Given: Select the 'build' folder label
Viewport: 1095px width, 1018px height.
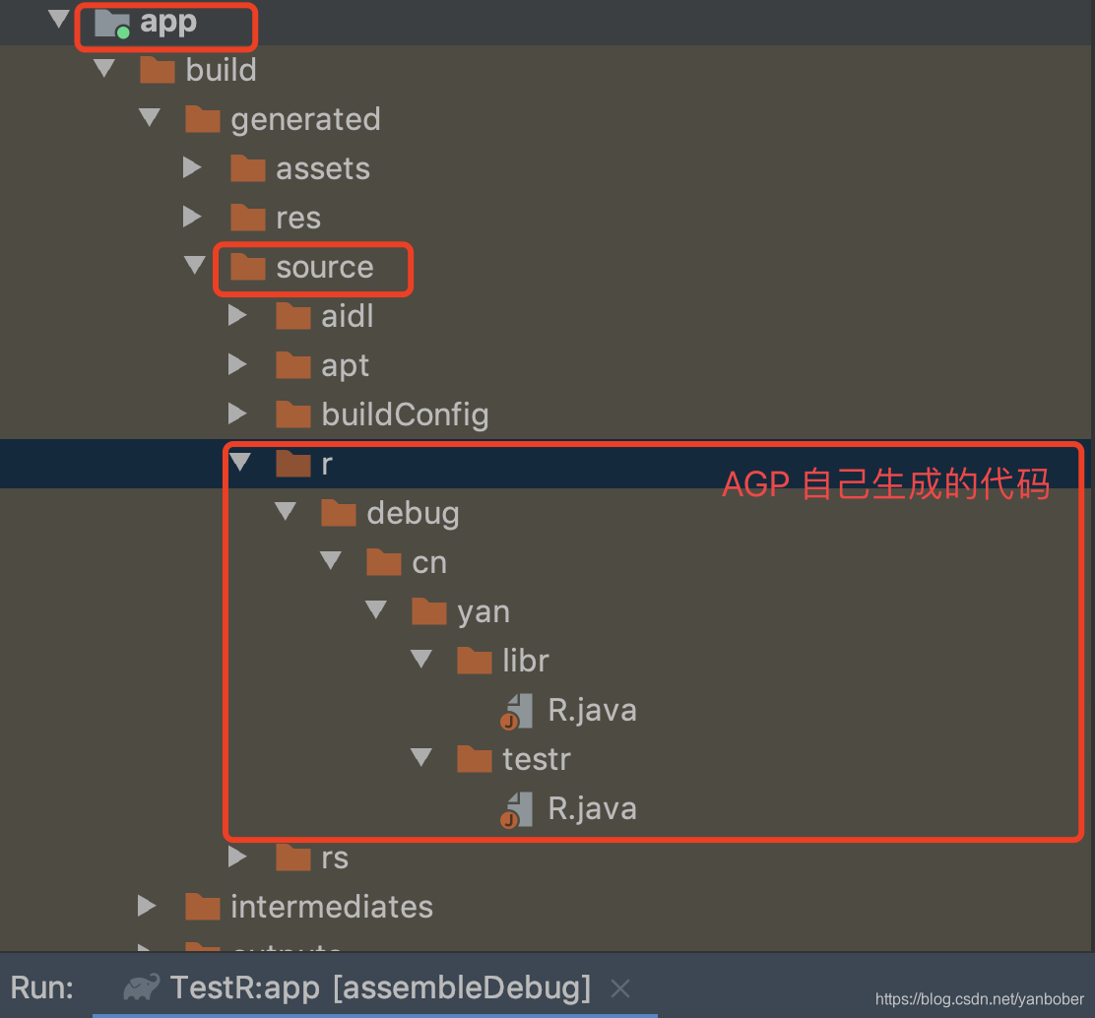Looking at the screenshot, I should click(222, 71).
